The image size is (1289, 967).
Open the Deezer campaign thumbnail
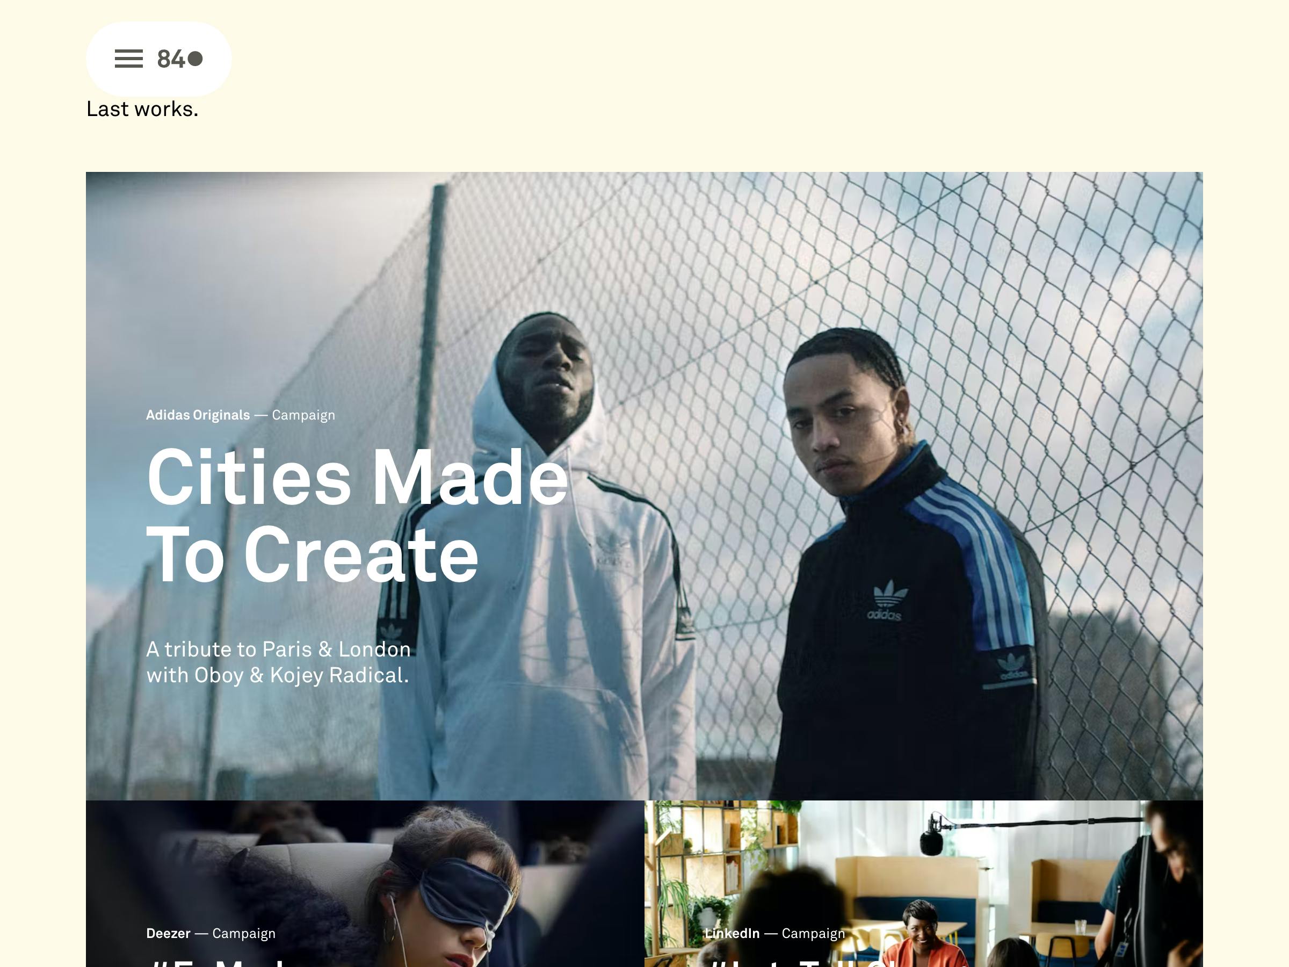coord(365,884)
